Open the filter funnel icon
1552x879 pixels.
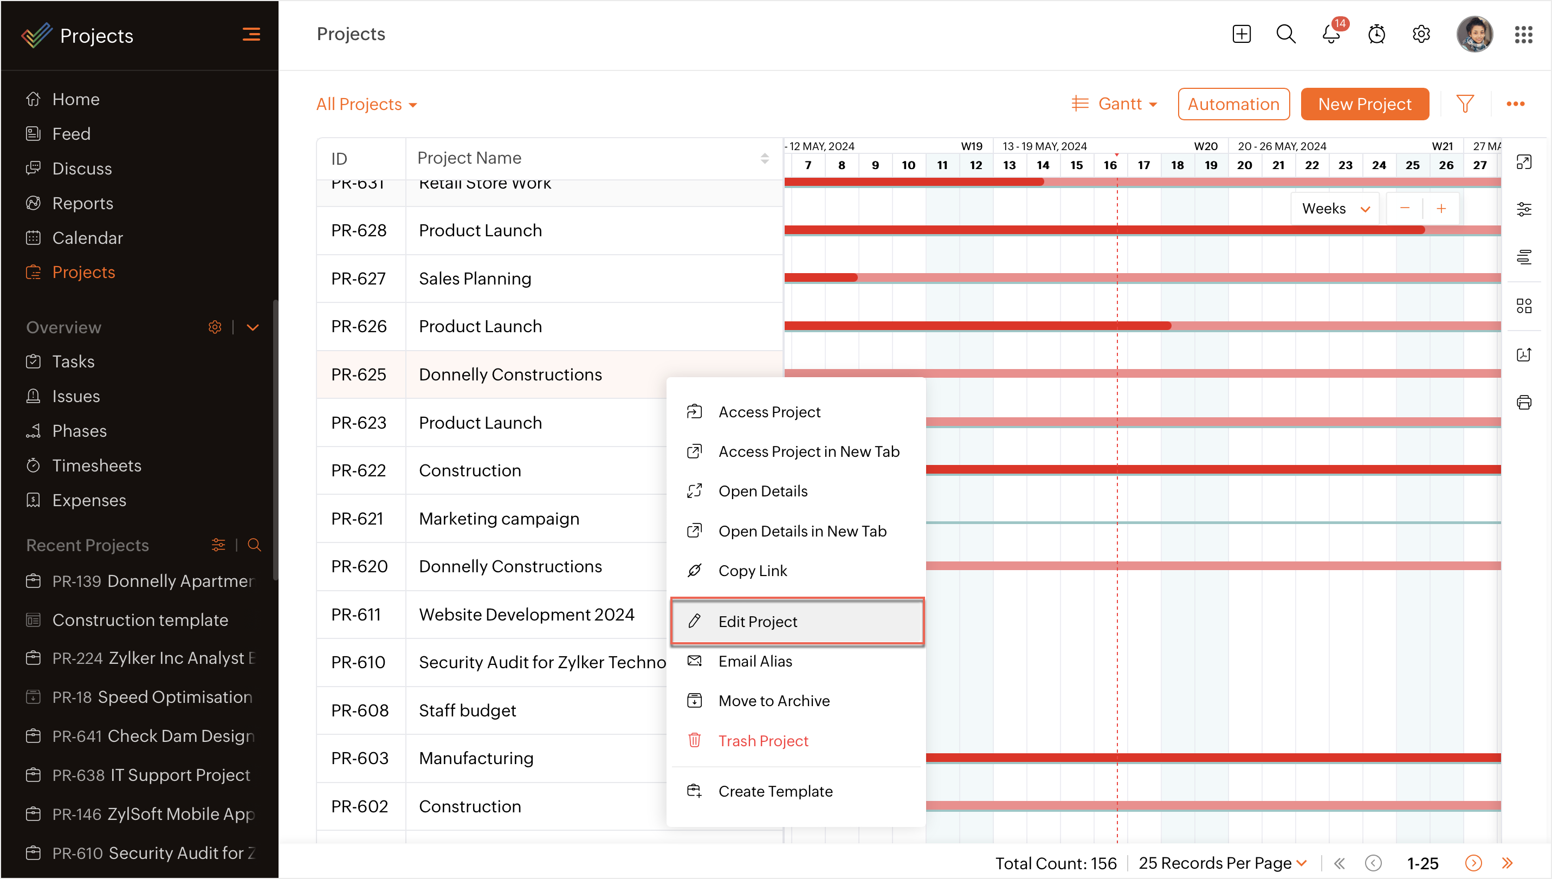coord(1464,104)
